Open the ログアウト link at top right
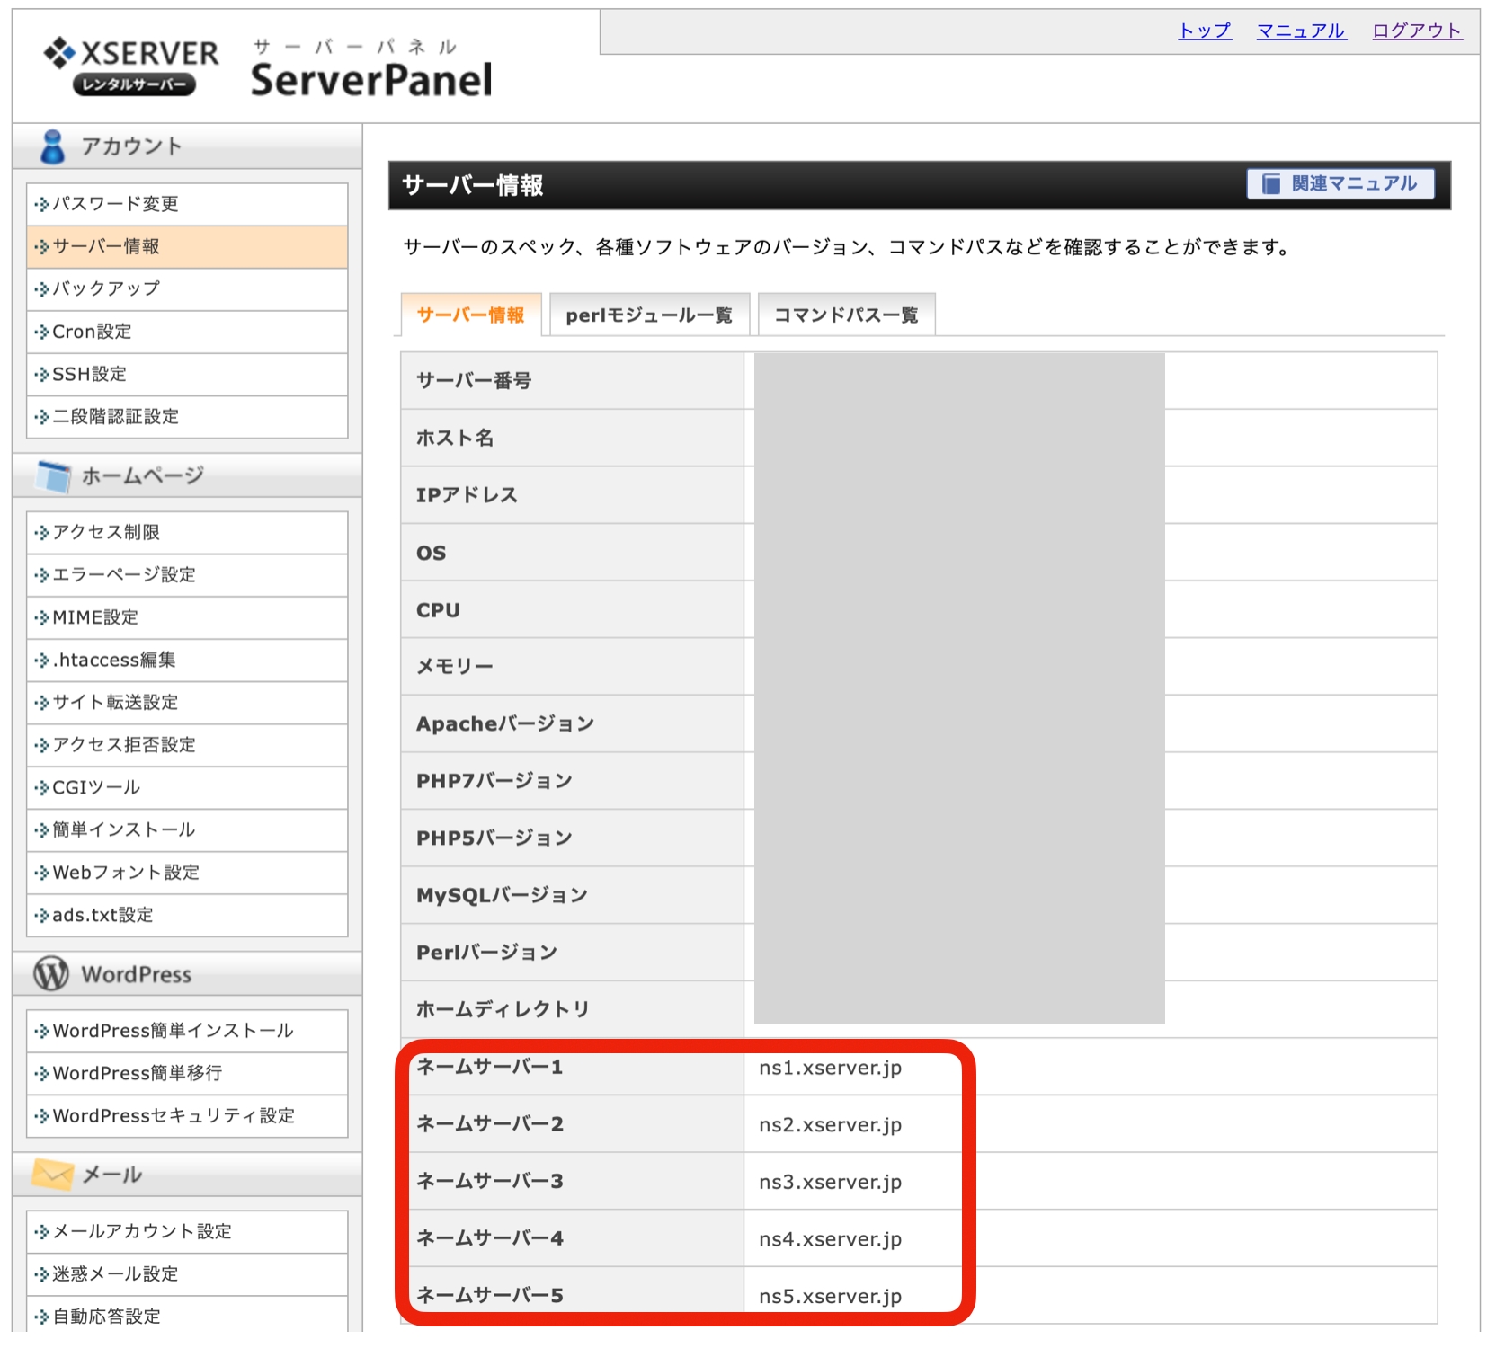Screen dimensions: 1496x1366 point(1416,30)
